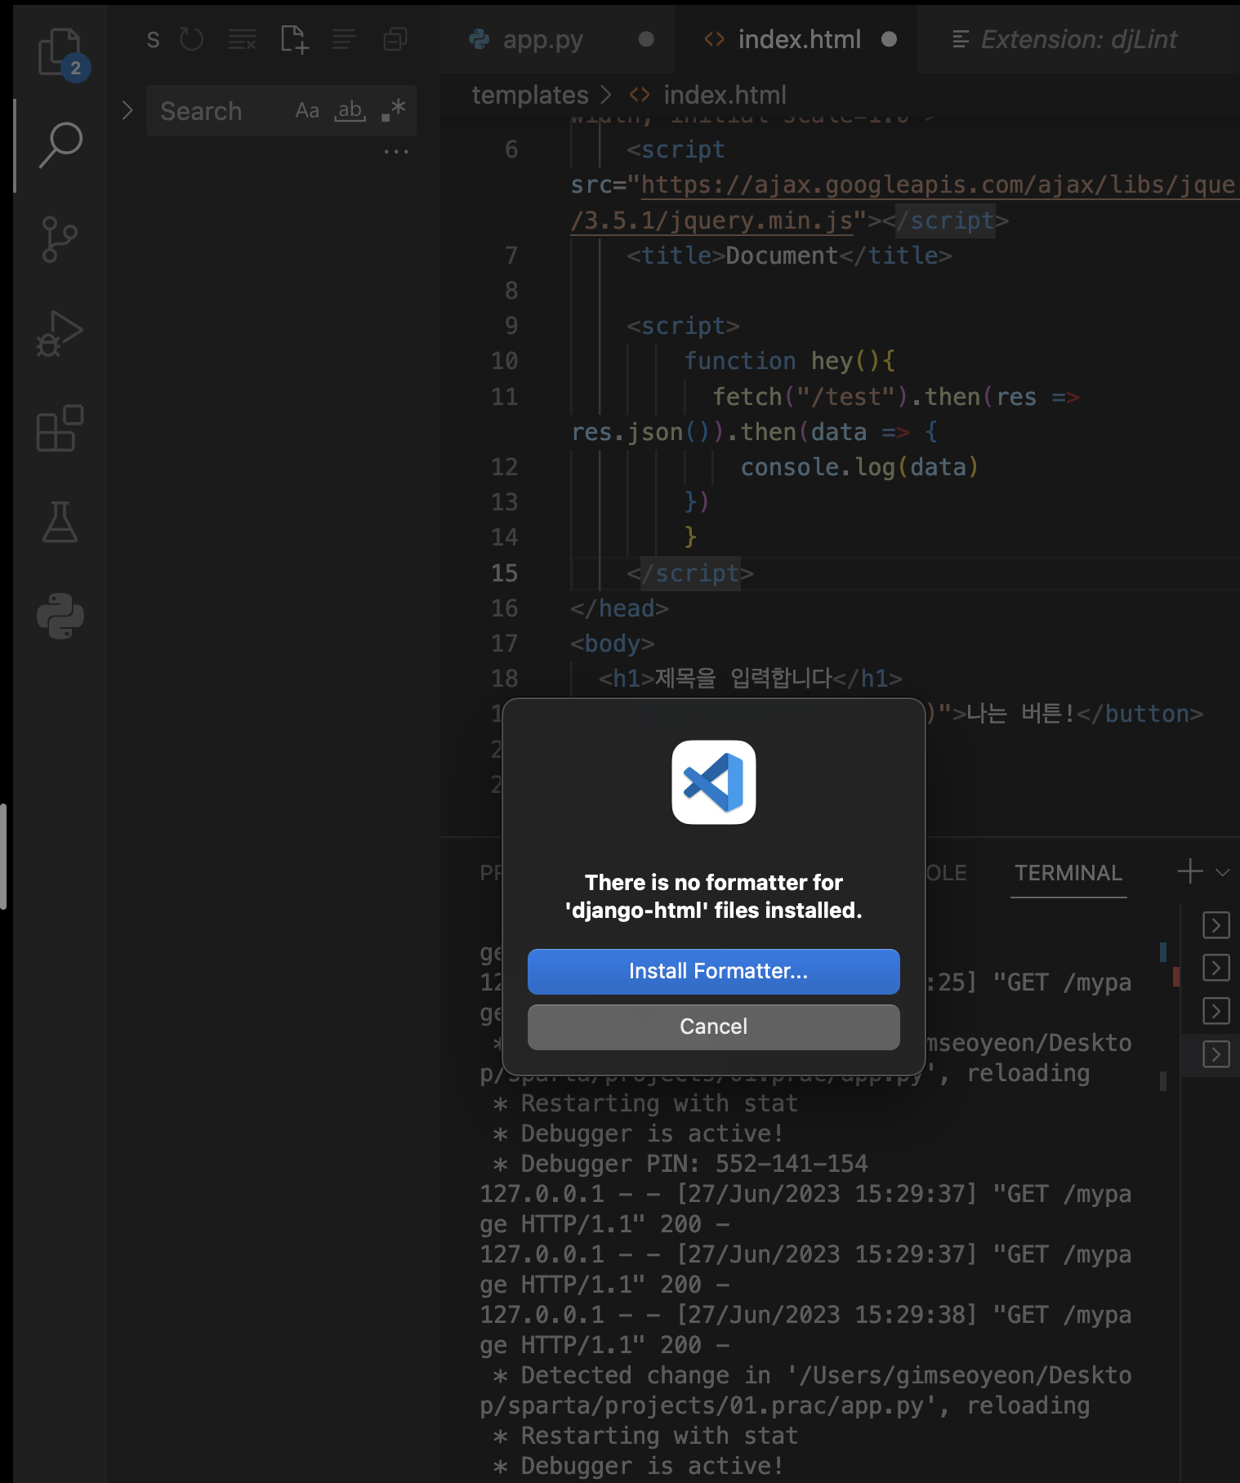Open the Run and Debug view
The height and width of the screenshot is (1483, 1240).
[60, 333]
